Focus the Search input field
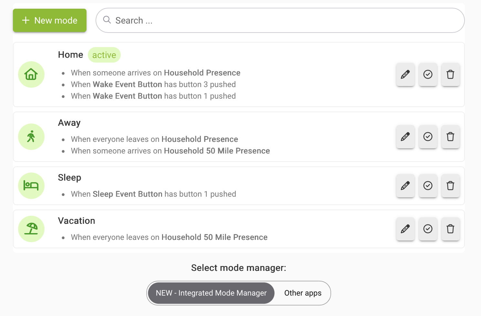Viewport: 481px width, 316px height. click(x=280, y=20)
